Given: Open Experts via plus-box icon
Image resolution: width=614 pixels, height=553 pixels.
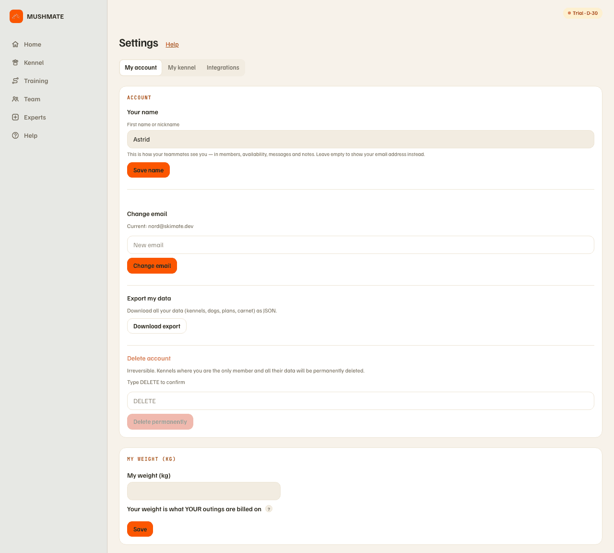Looking at the screenshot, I should click(15, 117).
